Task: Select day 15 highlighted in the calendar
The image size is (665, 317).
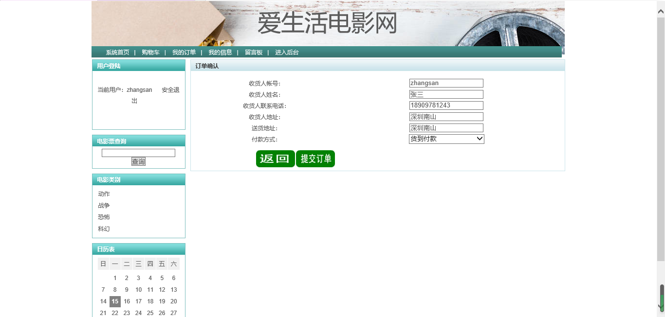Action: (115, 301)
